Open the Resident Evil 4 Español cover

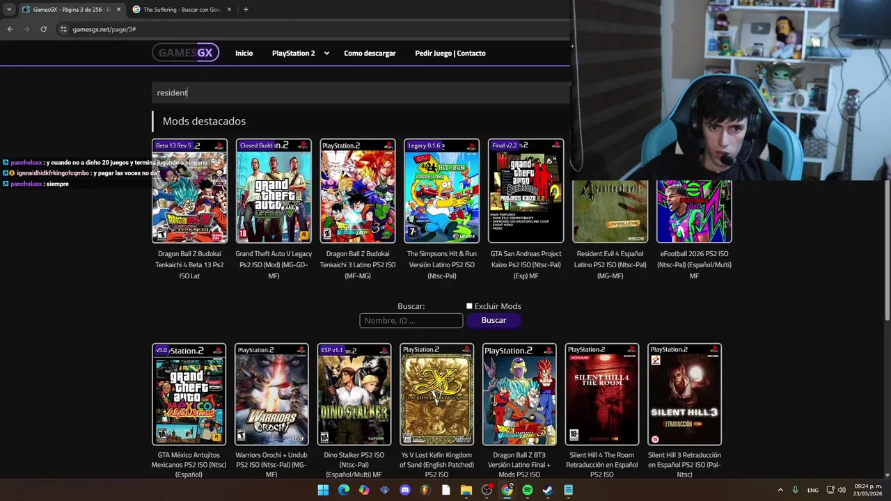tap(610, 212)
